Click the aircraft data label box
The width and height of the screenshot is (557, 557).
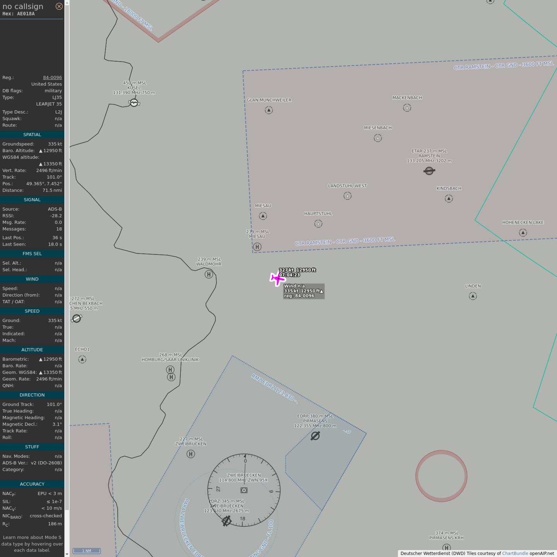tap(304, 291)
